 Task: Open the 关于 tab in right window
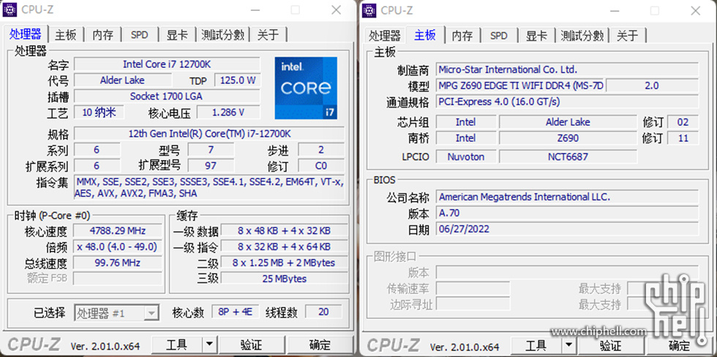(x=628, y=35)
